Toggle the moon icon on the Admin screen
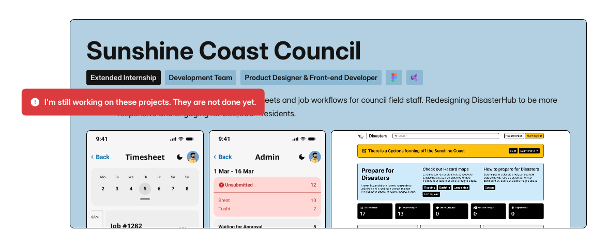 (x=301, y=157)
